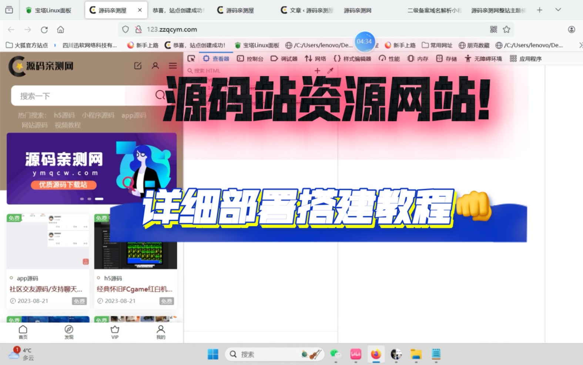Image resolution: width=583 pixels, height=365 pixels.
Task: Click the 我的 bottom nav icon
Action: pos(161,332)
